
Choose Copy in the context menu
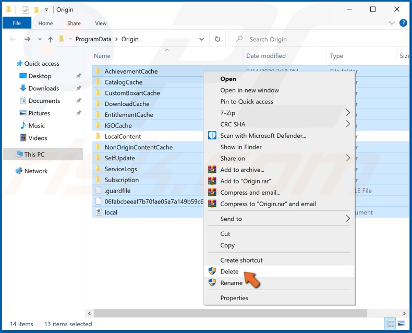(x=279, y=245)
